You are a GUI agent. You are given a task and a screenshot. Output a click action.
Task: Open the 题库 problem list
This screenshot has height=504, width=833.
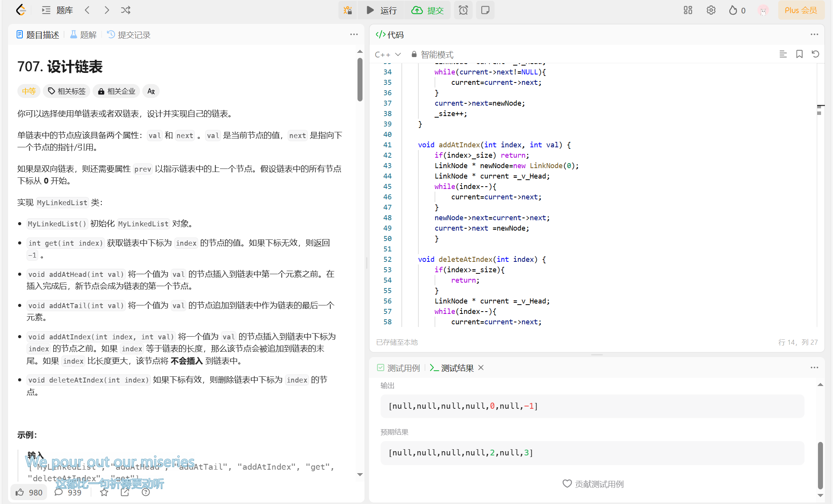pos(57,10)
